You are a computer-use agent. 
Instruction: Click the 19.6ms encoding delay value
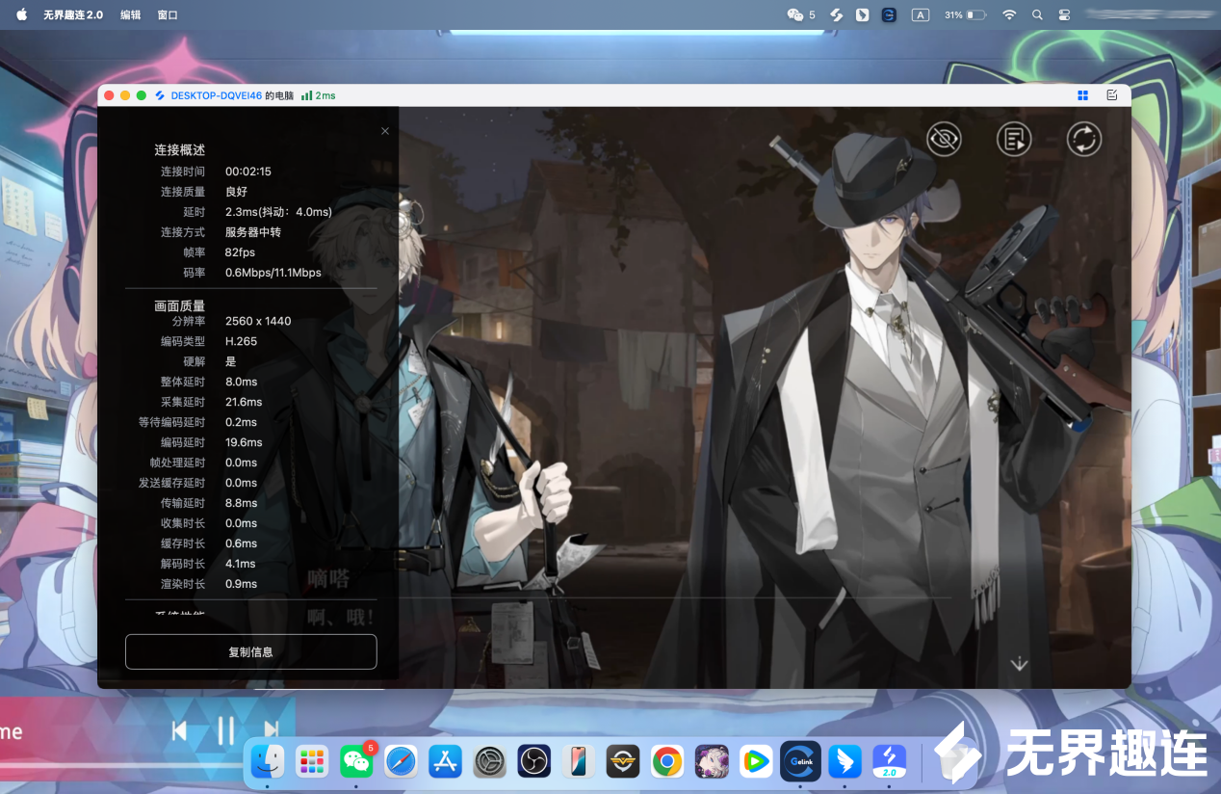click(244, 442)
